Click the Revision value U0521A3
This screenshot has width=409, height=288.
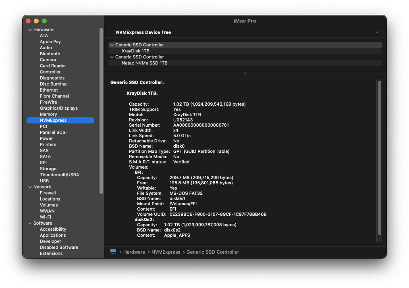(x=183, y=120)
